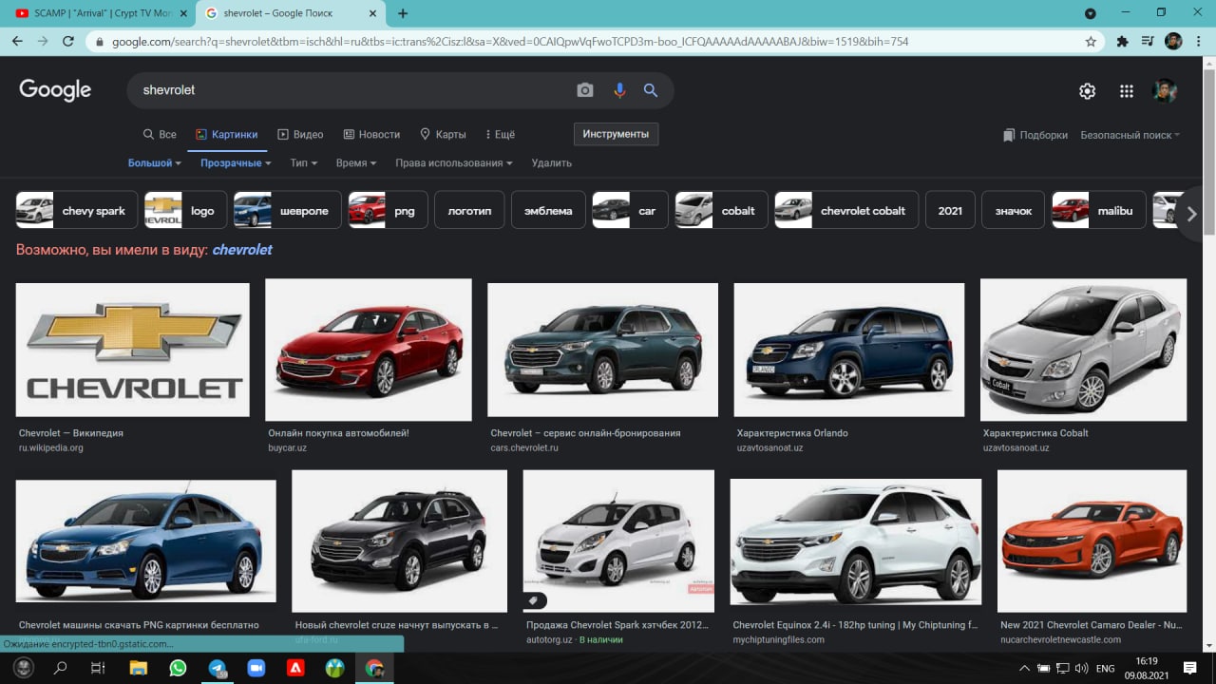Open the silver Cobalt thumbnail

tap(1083, 350)
